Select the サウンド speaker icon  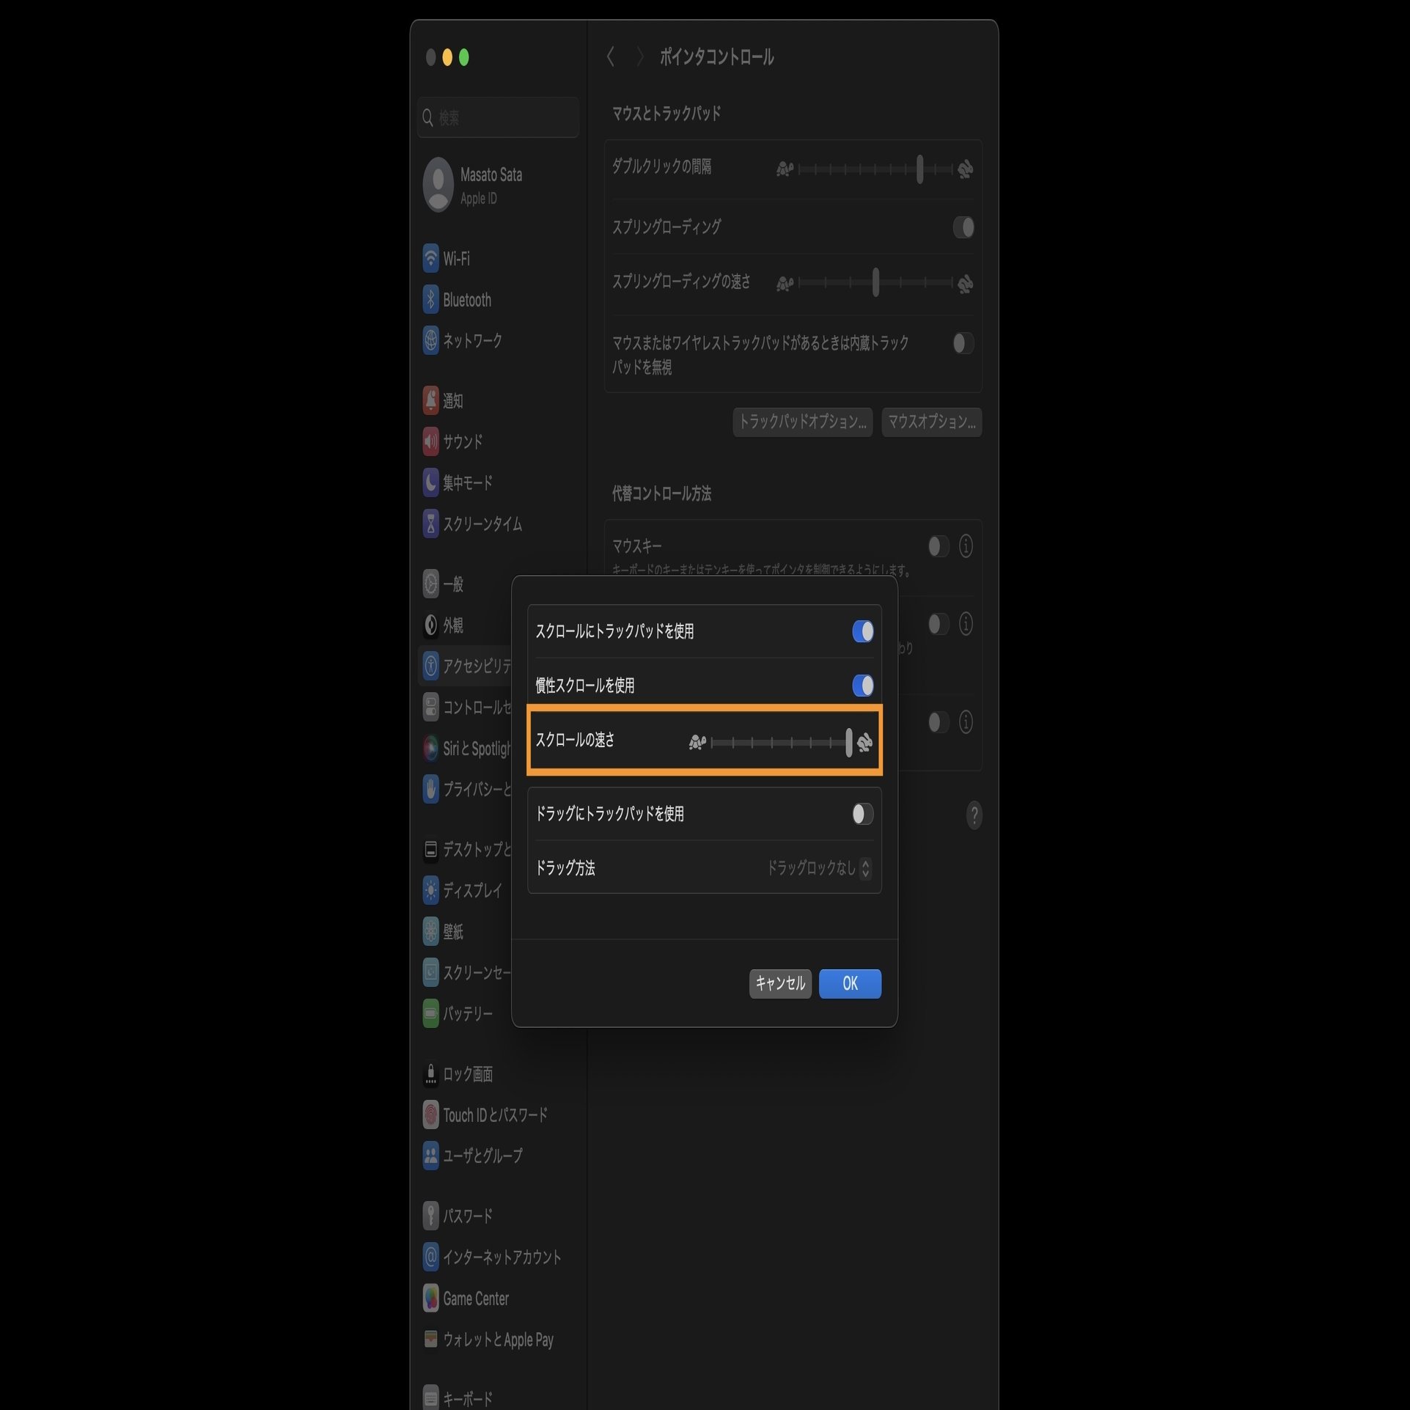click(430, 441)
